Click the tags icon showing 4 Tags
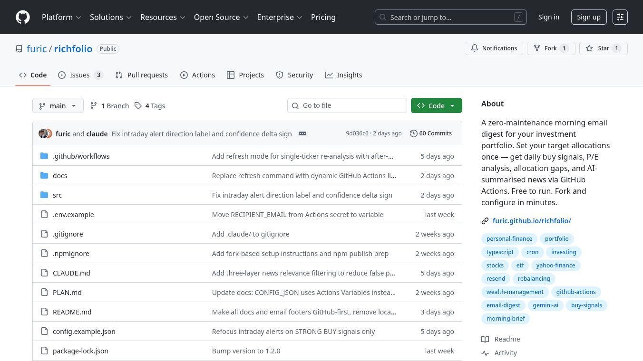Screen dimensions: 643x361 (138, 106)
